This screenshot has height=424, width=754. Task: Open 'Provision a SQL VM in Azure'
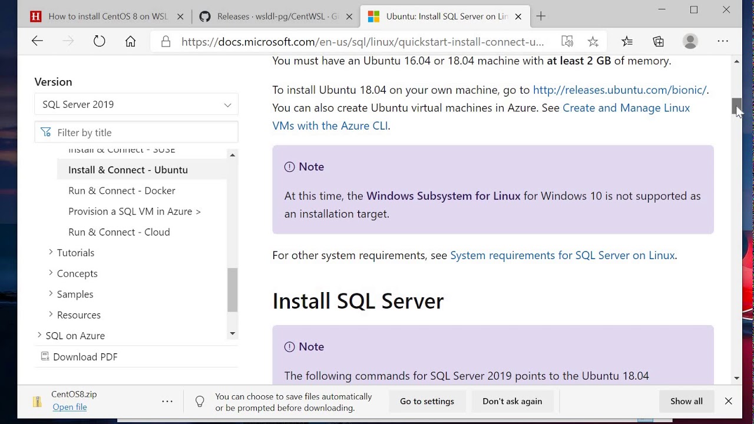134,211
